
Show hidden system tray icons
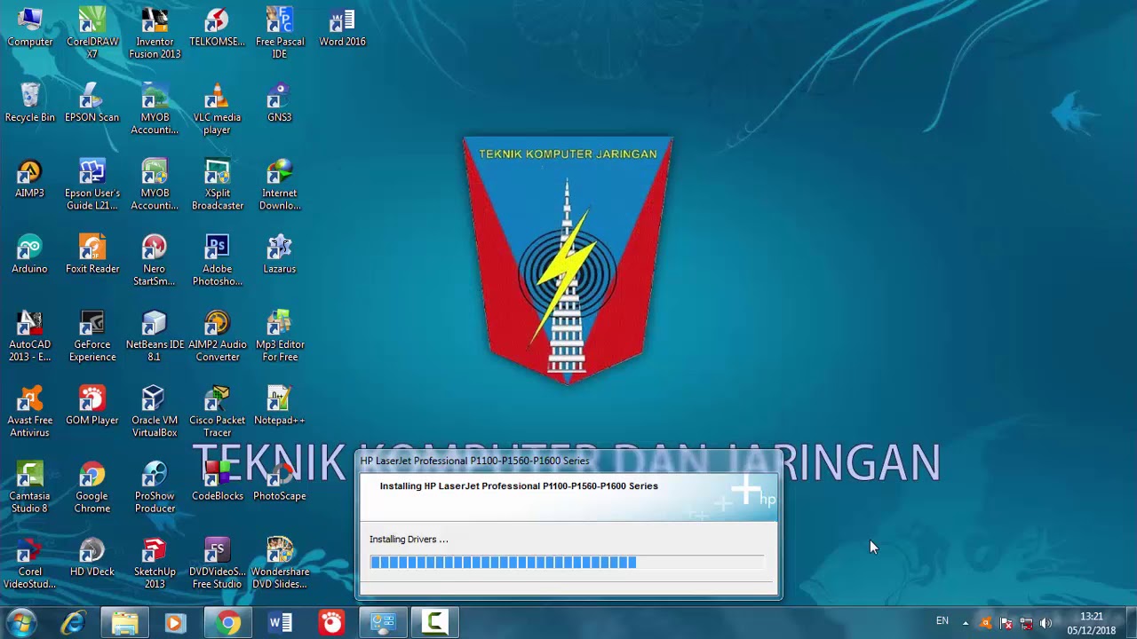(966, 623)
